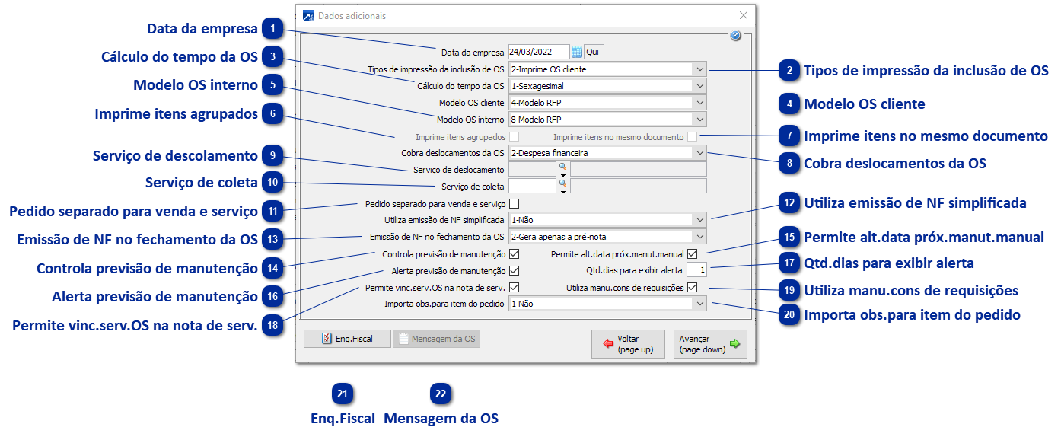Uncheck Alerta previsão de manutenção
This screenshot has height=440, width=1061.
coord(515,270)
